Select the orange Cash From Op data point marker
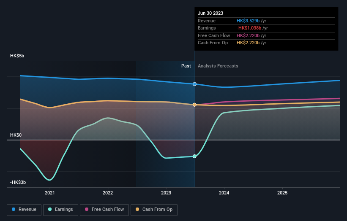This screenshot has width=347, height=221. click(x=194, y=105)
